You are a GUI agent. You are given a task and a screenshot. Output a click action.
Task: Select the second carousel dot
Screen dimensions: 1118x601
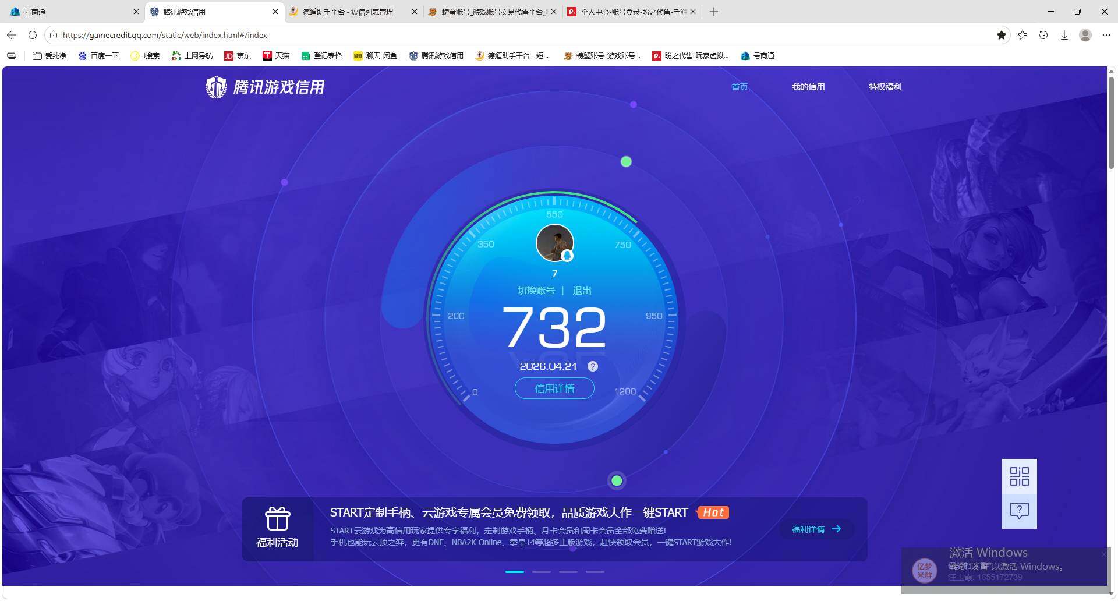(x=541, y=571)
